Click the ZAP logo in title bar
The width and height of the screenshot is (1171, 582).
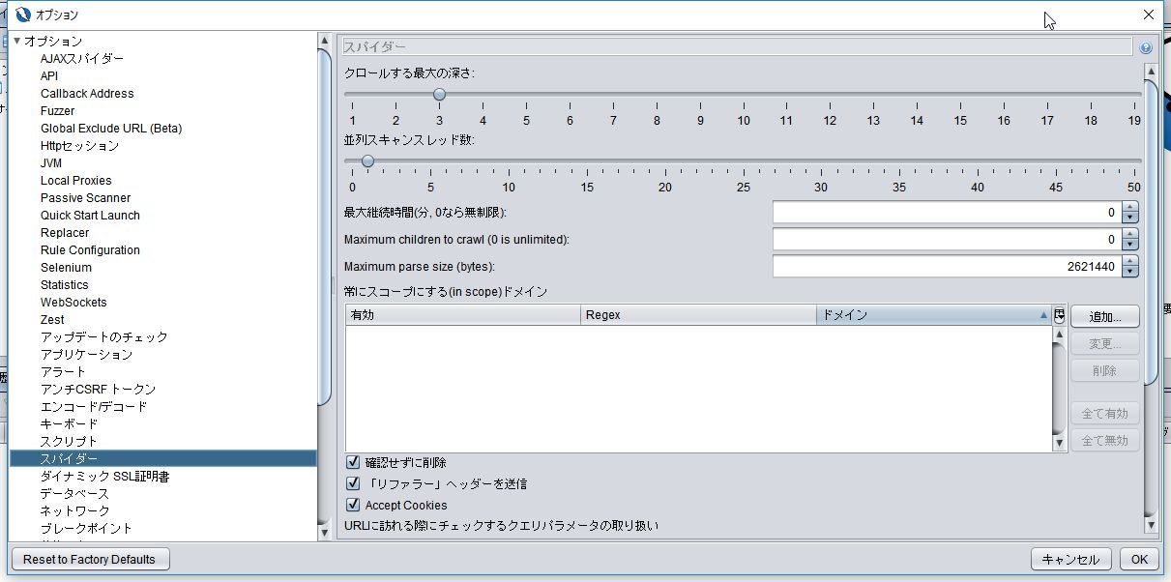click(x=23, y=15)
